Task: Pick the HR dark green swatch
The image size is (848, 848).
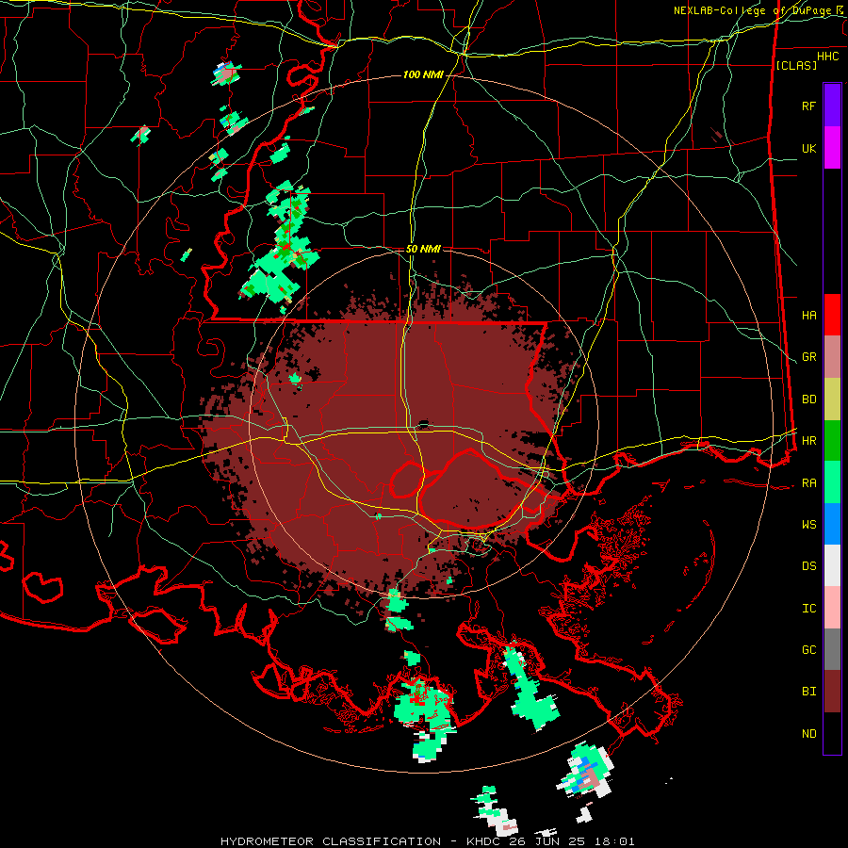Action: pyautogui.click(x=832, y=440)
